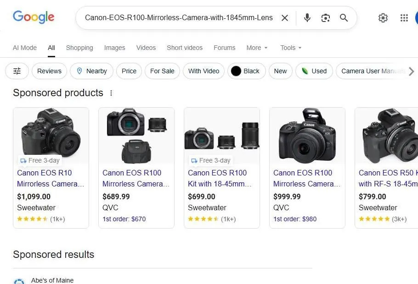Open the Tools dropdown

point(290,48)
